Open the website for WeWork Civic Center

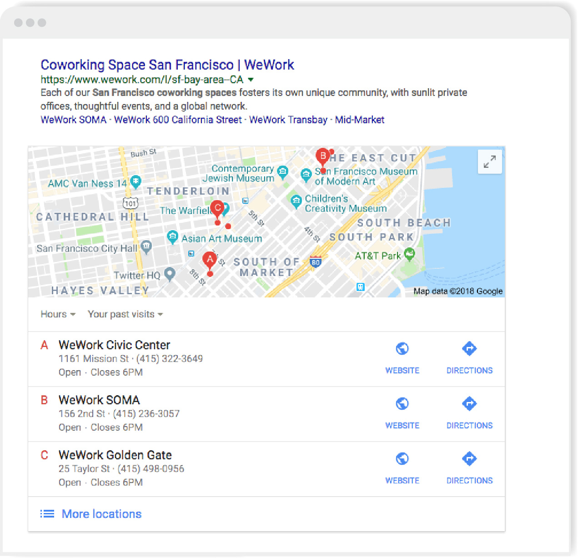402,358
